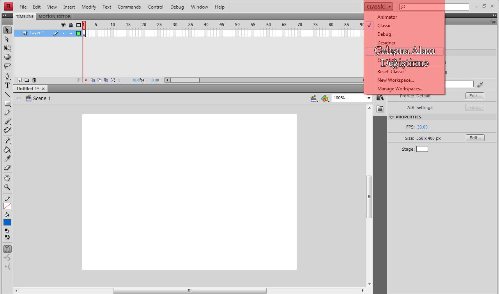The height and width of the screenshot is (294, 499).
Task: Toggle Snap to Objects magnet
Action: coord(7,249)
